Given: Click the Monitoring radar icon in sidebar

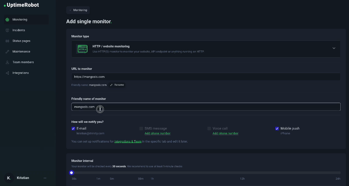Looking at the screenshot, I should click(x=7, y=20).
